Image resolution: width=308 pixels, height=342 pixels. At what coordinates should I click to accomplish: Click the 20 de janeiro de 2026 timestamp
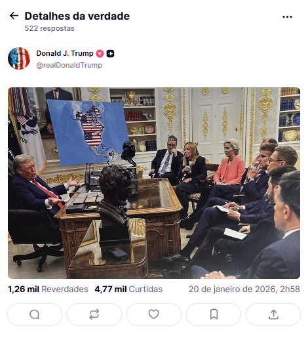coord(244,289)
